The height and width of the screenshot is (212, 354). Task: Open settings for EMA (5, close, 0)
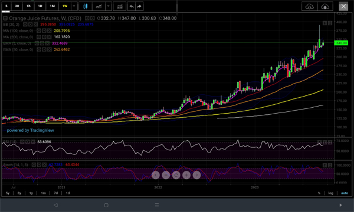(42, 43)
